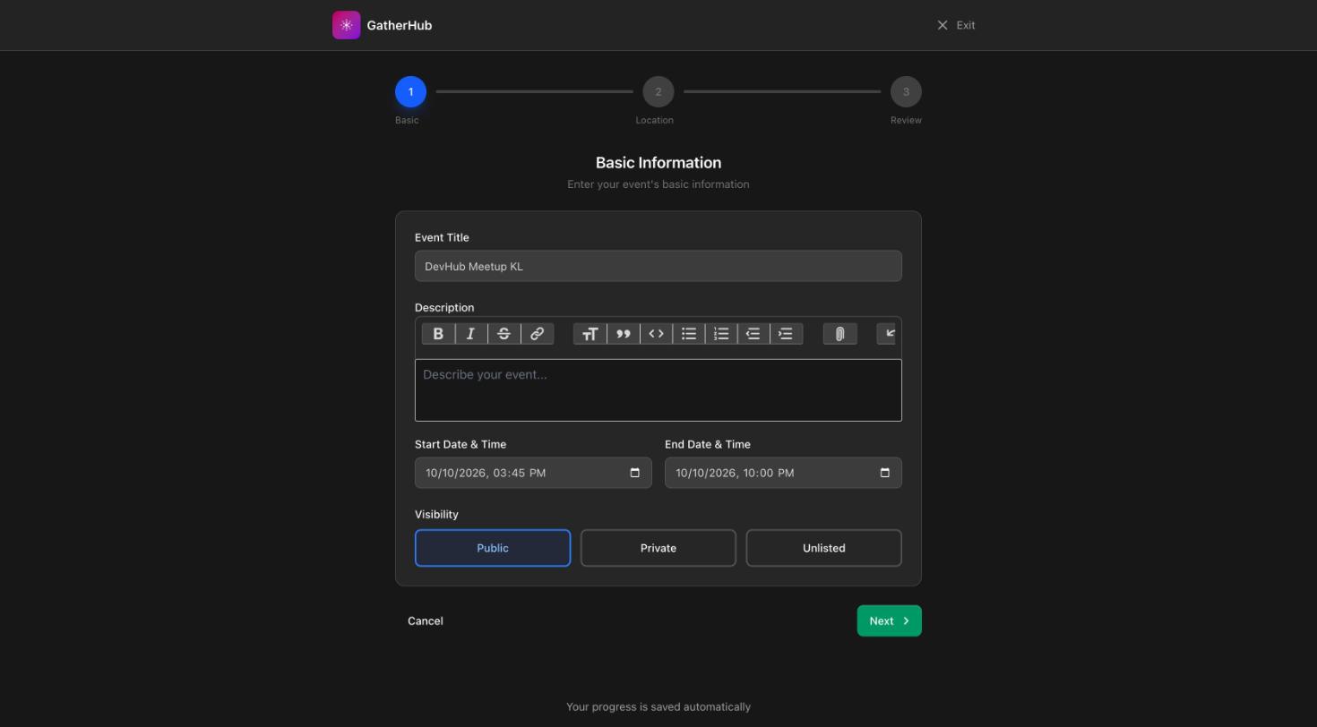Increase indent level

point(787,334)
